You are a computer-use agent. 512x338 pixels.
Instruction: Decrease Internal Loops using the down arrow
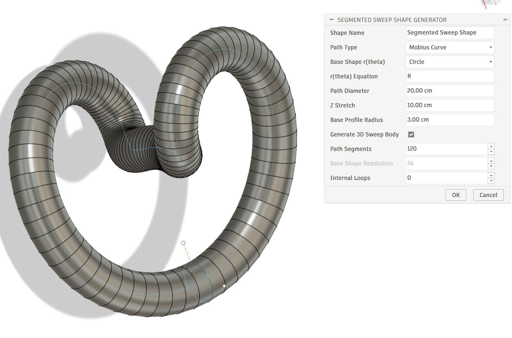tap(491, 181)
